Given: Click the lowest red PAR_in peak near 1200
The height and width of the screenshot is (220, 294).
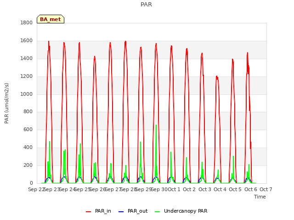Looking at the screenshot, I should (x=217, y=77).
